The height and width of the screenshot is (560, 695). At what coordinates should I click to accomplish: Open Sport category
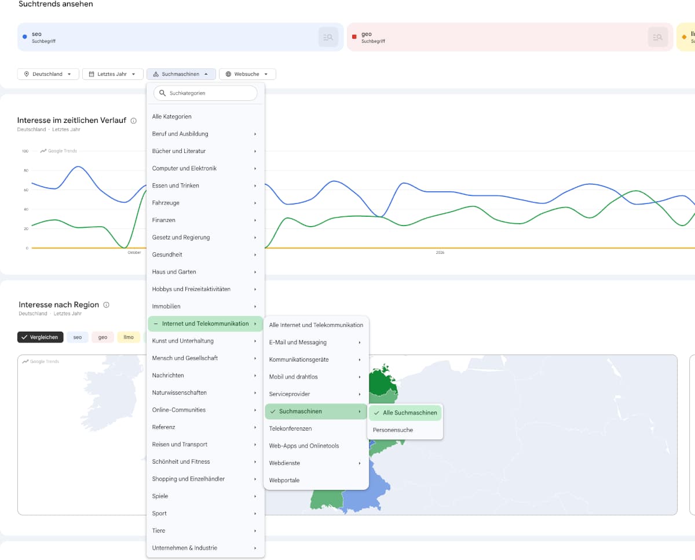pyautogui.click(x=206, y=514)
